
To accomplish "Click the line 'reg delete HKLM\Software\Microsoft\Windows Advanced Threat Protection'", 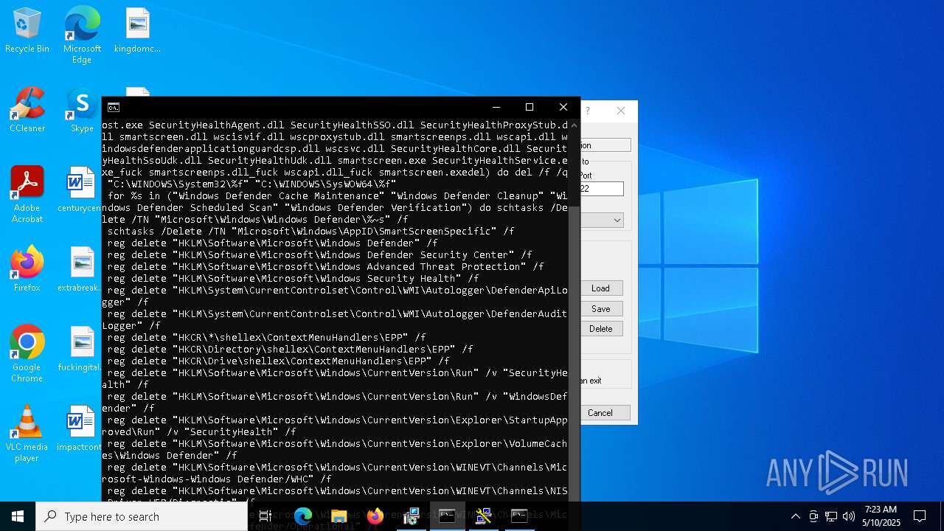I will pyautogui.click(x=325, y=267).
